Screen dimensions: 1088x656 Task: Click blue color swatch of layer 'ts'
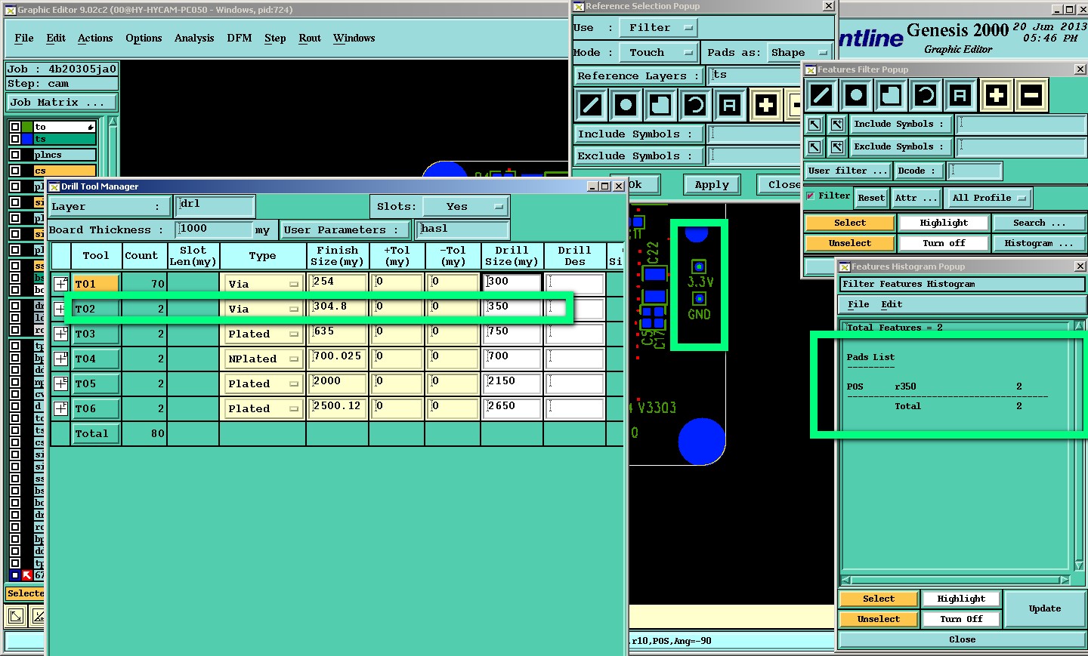coord(27,139)
